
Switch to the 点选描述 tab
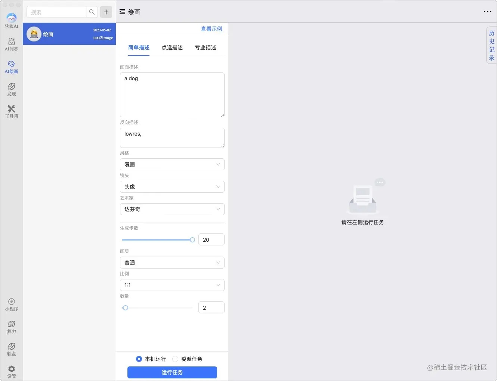click(172, 47)
